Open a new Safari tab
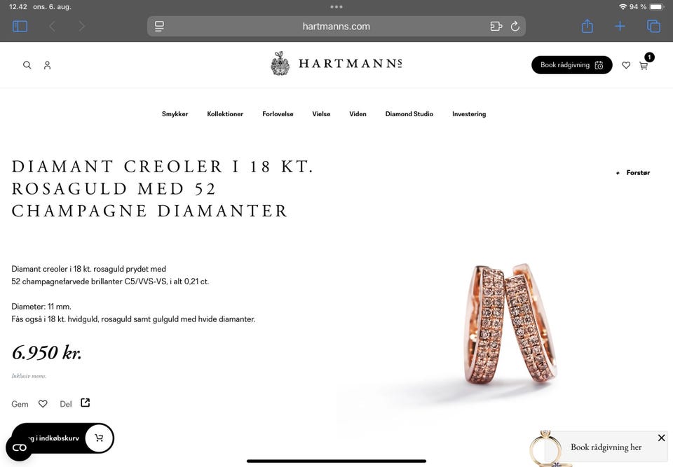This screenshot has width=673, height=467. click(x=620, y=27)
